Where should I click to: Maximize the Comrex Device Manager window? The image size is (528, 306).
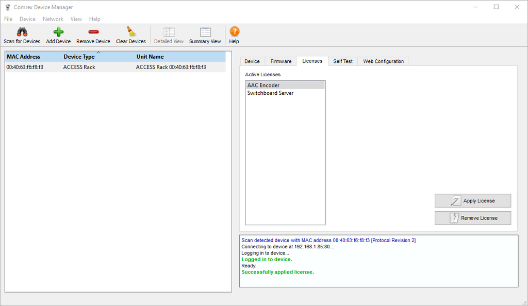click(x=496, y=7)
